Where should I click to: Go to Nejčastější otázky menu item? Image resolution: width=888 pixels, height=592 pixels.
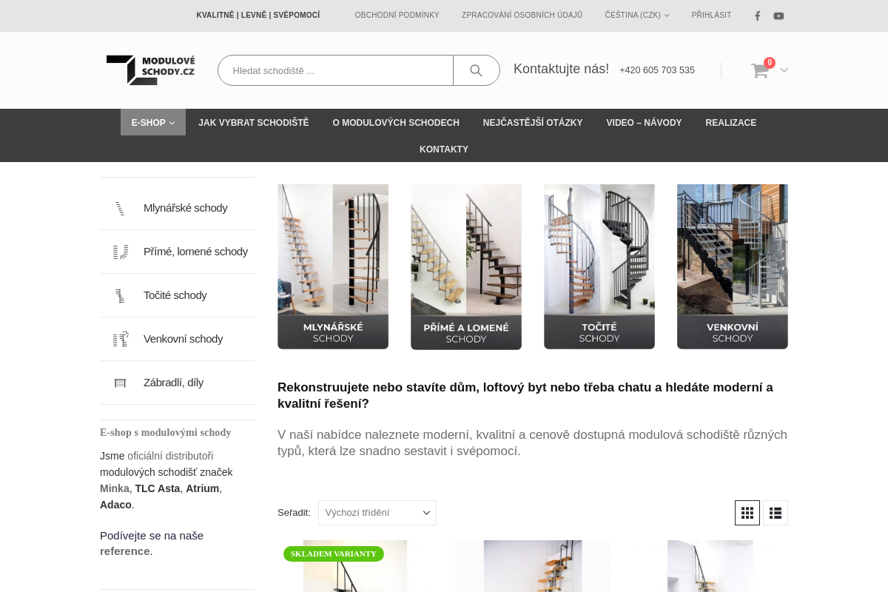click(533, 123)
